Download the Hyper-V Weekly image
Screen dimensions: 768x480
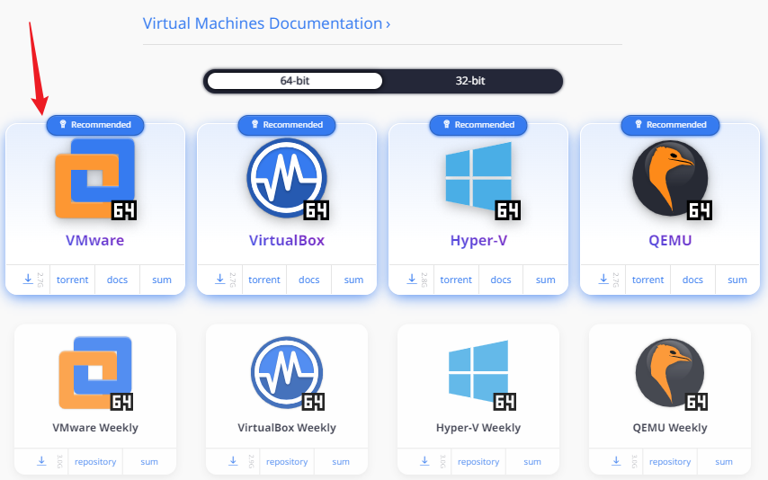pyautogui.click(x=424, y=461)
